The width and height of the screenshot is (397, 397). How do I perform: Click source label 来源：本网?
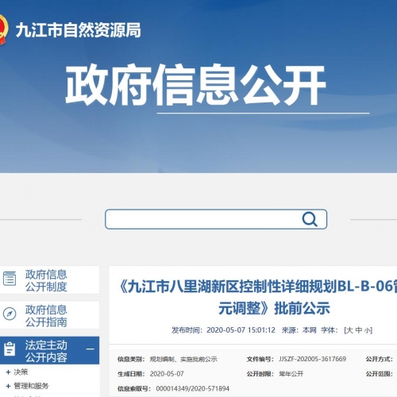click(299, 330)
